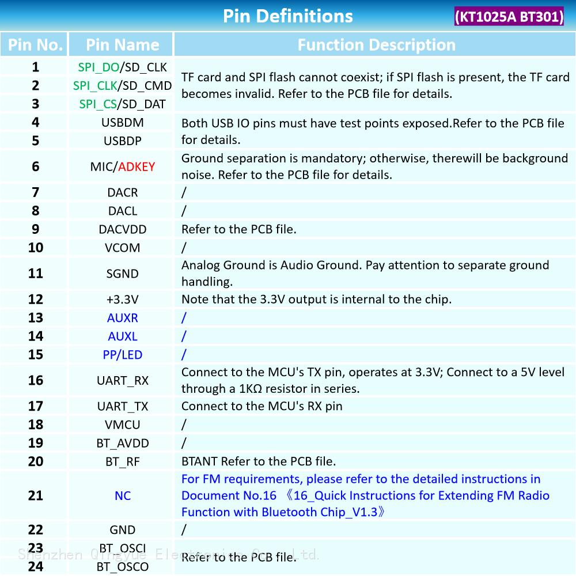Select the DACVDD pin name cell

(x=122, y=229)
